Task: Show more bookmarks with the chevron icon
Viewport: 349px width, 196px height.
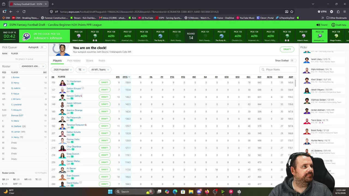Action: 323,18
